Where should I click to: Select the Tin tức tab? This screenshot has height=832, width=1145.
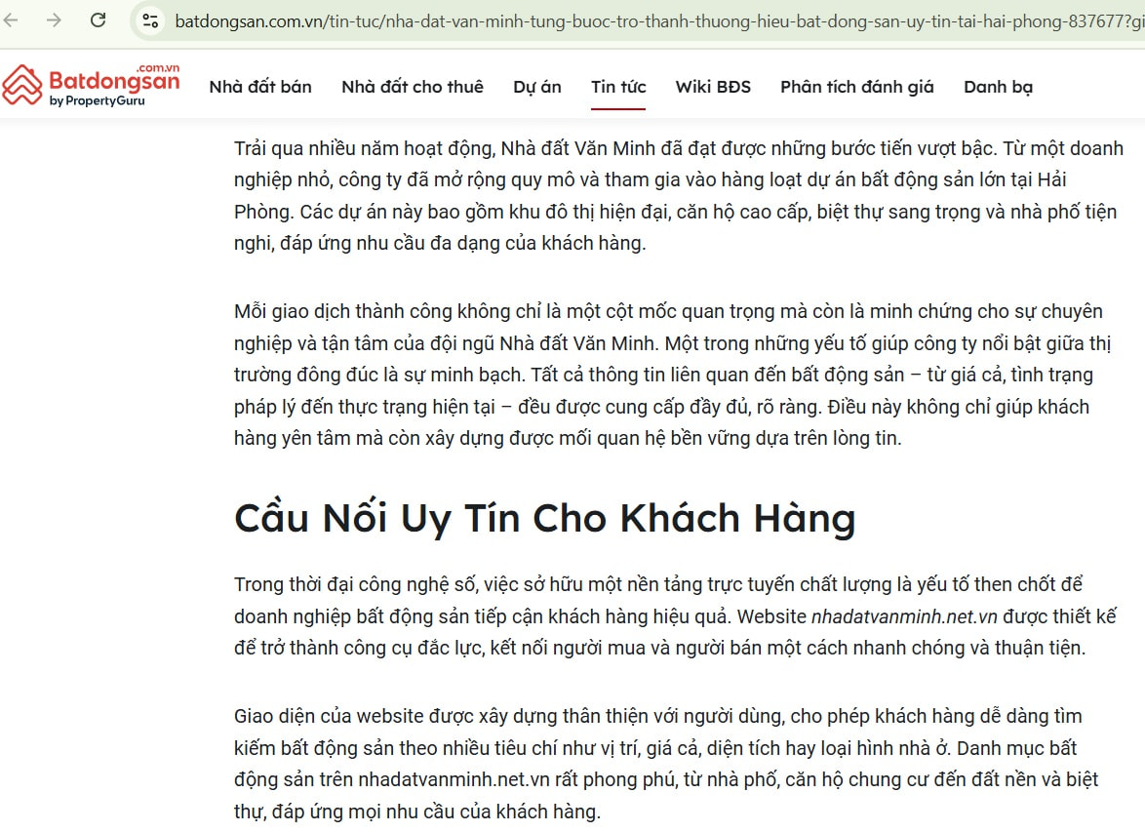pyautogui.click(x=618, y=87)
